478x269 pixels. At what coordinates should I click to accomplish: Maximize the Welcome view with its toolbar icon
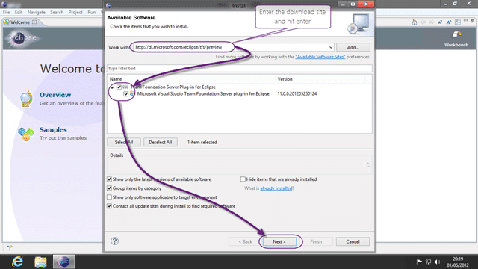coord(472,21)
